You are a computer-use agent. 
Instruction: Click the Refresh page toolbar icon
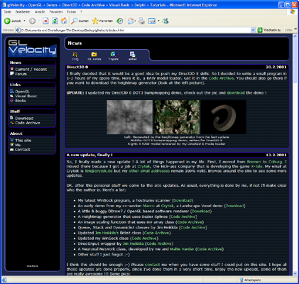55,21
